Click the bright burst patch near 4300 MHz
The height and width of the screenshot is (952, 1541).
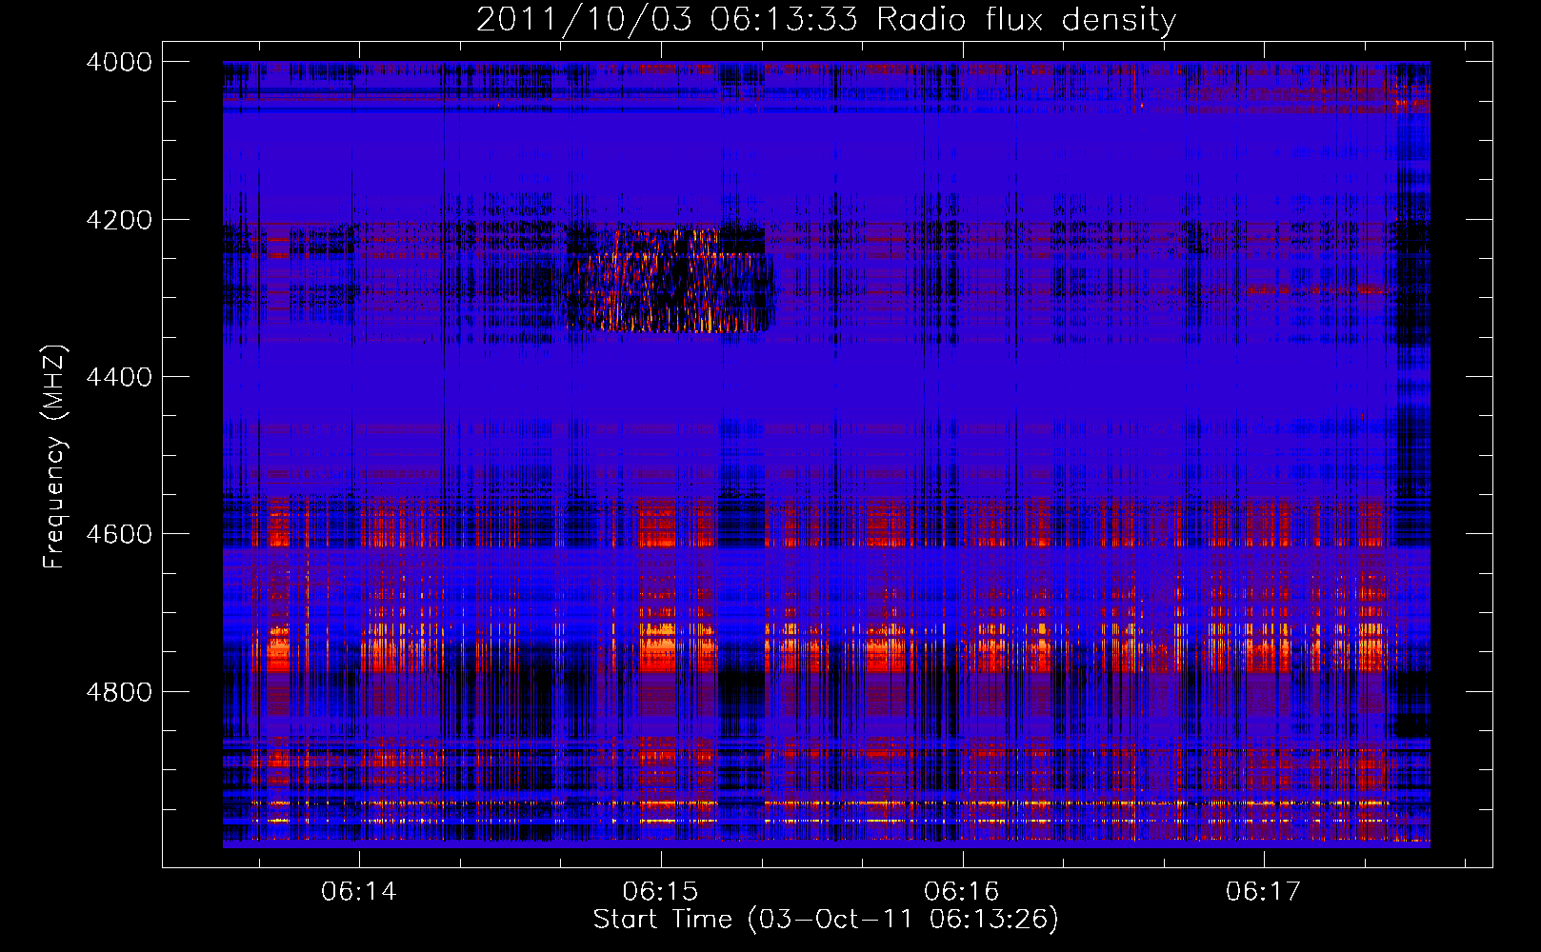coord(670,279)
